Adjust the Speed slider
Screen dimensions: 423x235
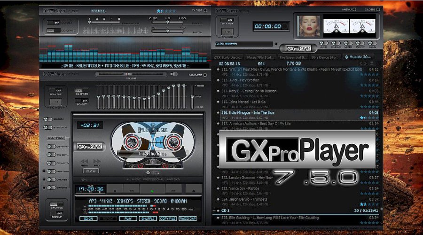point(167,22)
